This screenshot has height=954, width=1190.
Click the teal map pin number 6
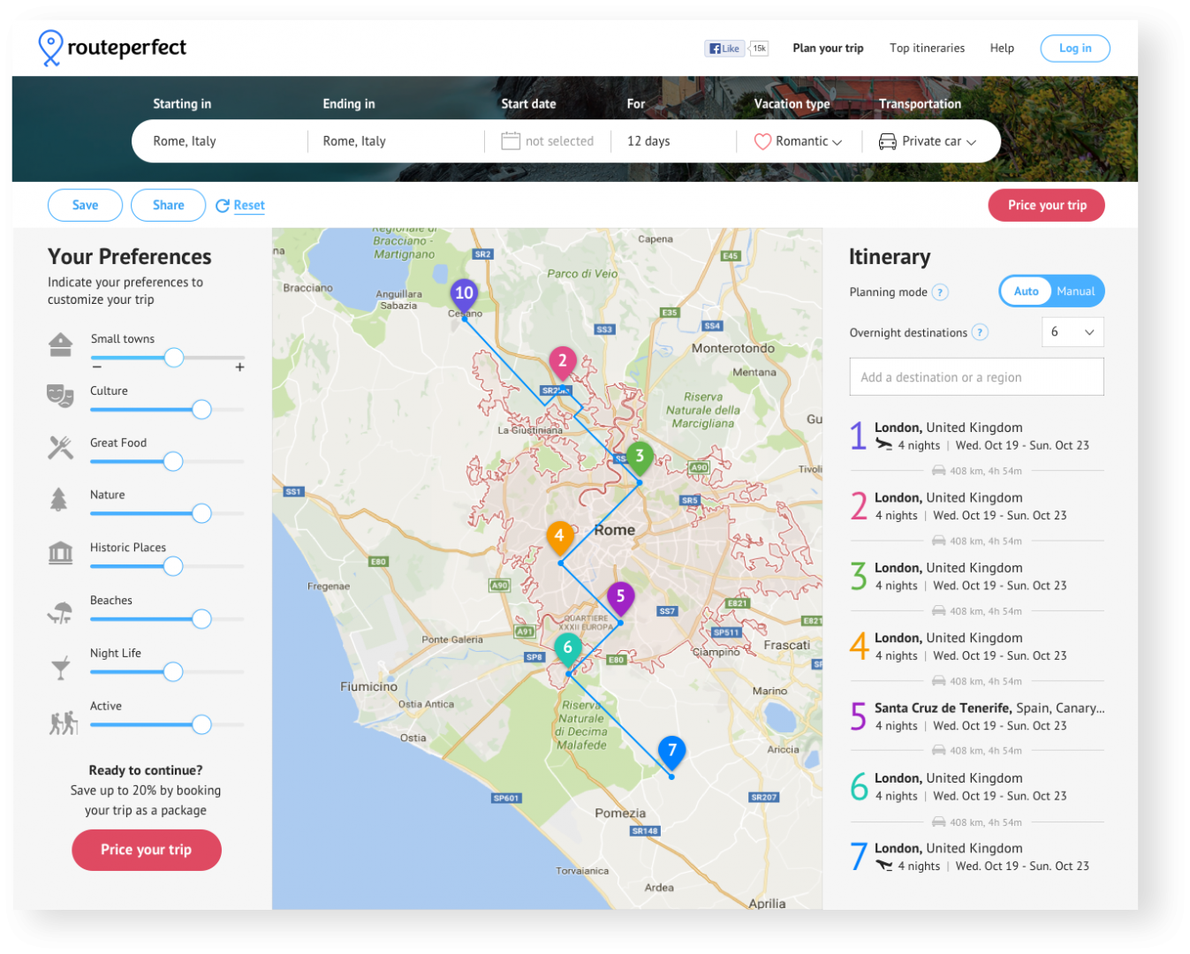click(x=567, y=649)
